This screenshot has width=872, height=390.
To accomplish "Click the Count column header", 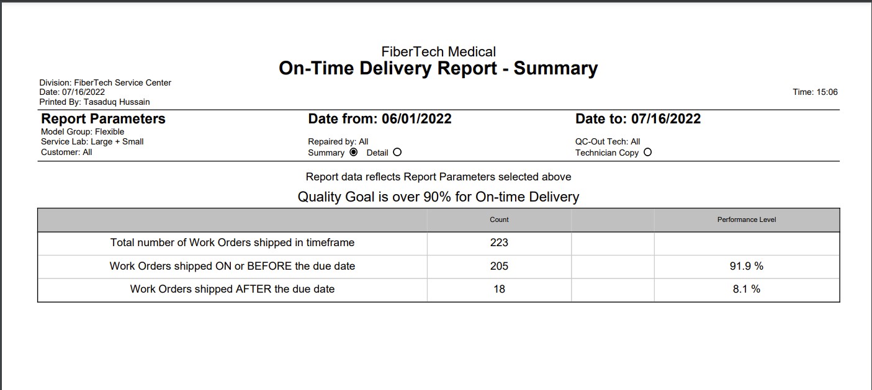I will pyautogui.click(x=499, y=219).
